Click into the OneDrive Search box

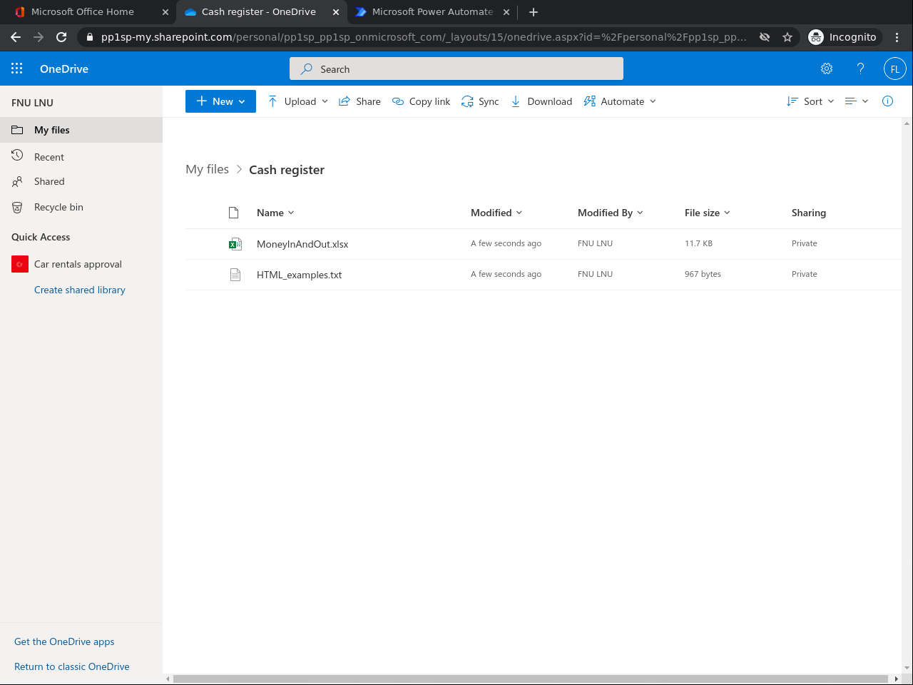click(x=456, y=69)
